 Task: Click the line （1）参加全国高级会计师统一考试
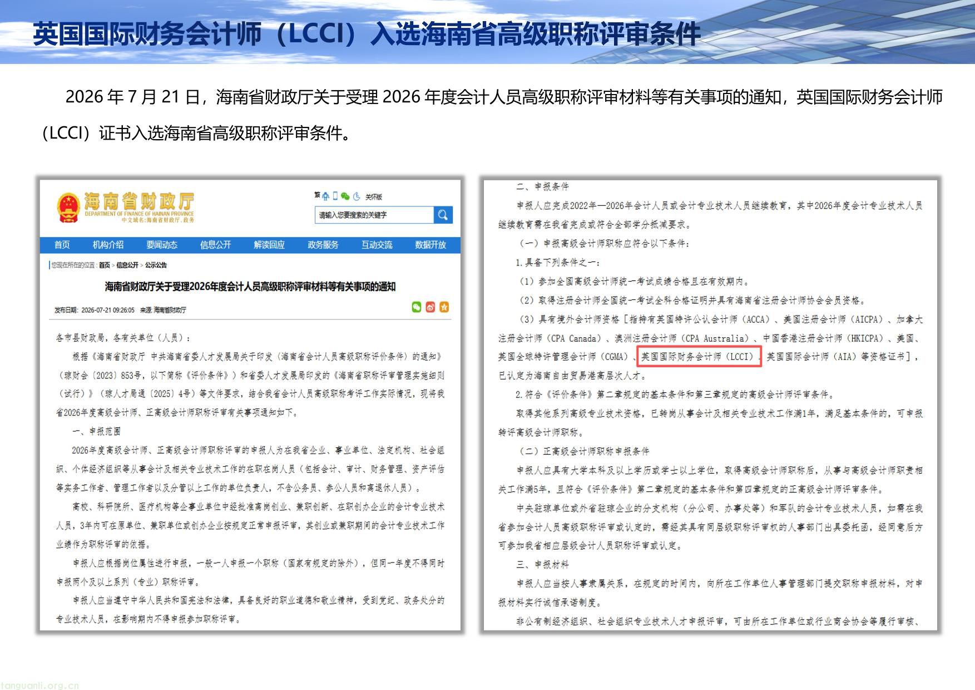pyautogui.click(x=635, y=281)
